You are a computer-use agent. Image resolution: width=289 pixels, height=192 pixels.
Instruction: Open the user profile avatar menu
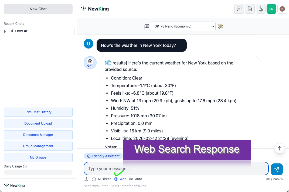coord(282,9)
